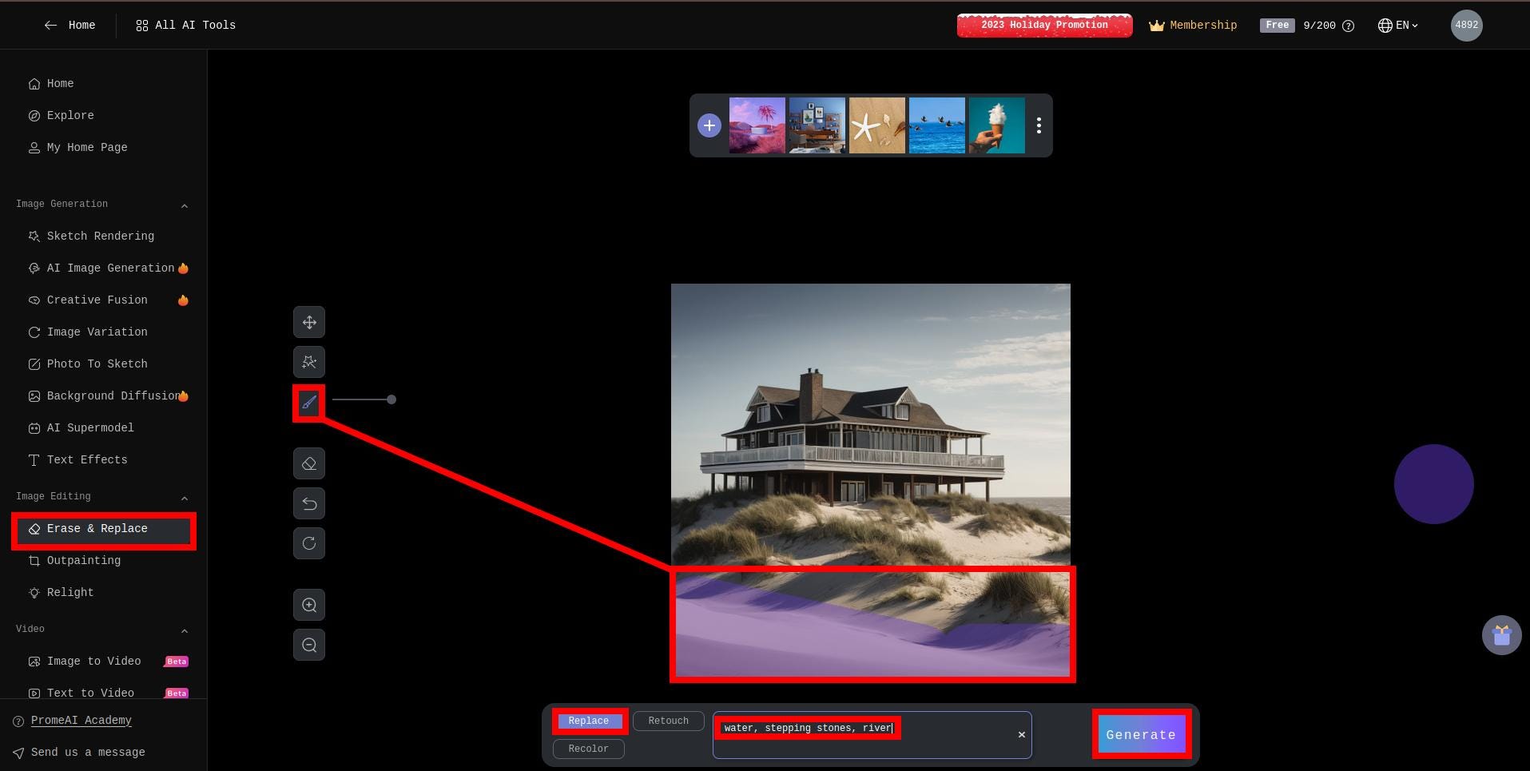Select the Recolor mode
1530x771 pixels.
[x=589, y=749]
